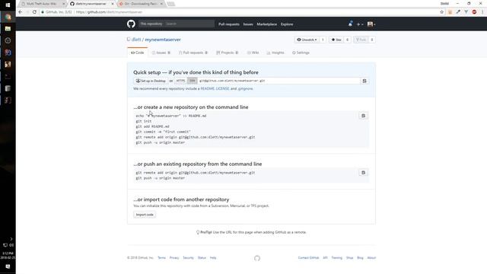
Task: Switch to the Git Downloading Package tab
Action: [x=140, y=4]
